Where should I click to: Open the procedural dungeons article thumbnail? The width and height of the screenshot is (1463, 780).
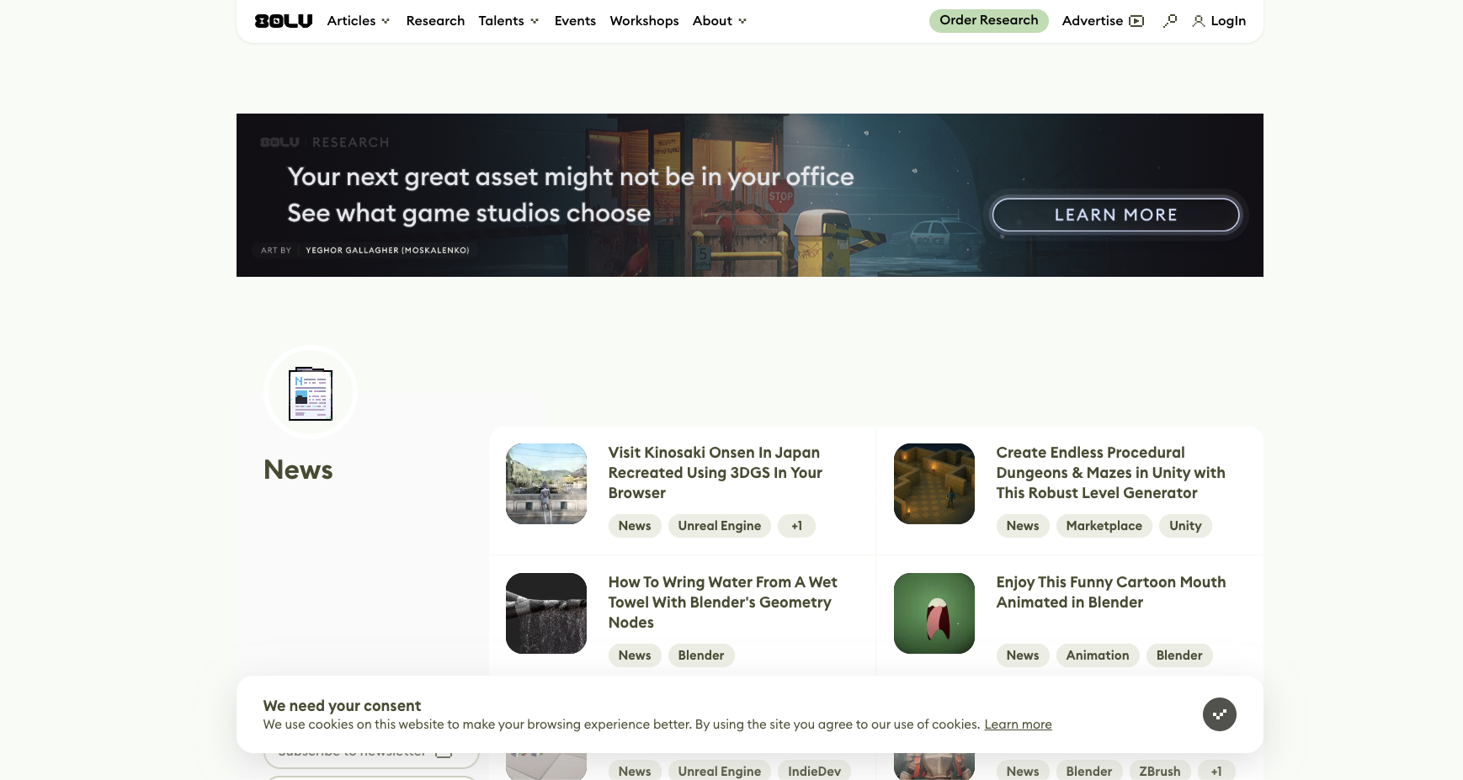(x=934, y=484)
